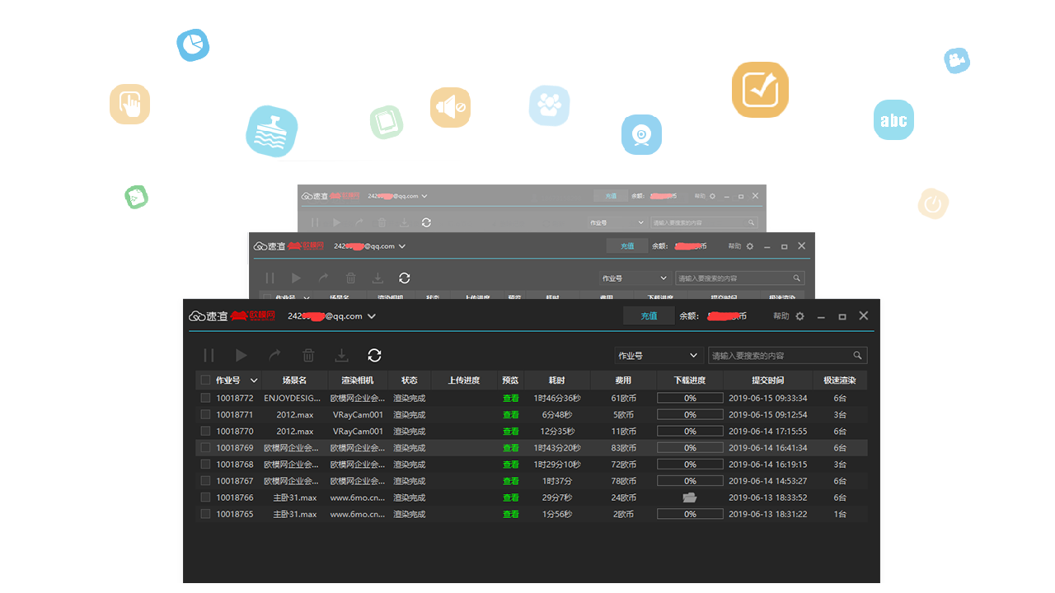The width and height of the screenshot is (1055, 593).
Task: Tick the checkbox for job 10018772
Action: point(205,398)
